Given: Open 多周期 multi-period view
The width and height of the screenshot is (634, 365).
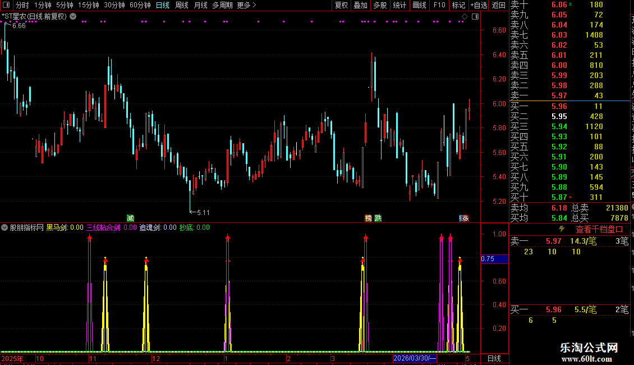Looking at the screenshot, I should [x=222, y=5].
